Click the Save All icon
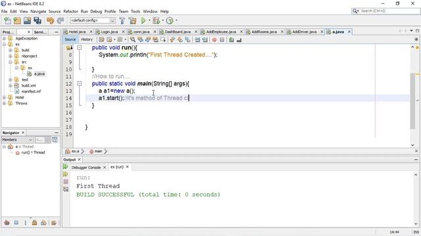 pos(37,20)
